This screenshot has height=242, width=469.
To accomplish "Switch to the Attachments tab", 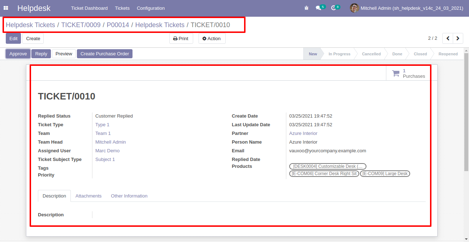I will coord(88,196).
